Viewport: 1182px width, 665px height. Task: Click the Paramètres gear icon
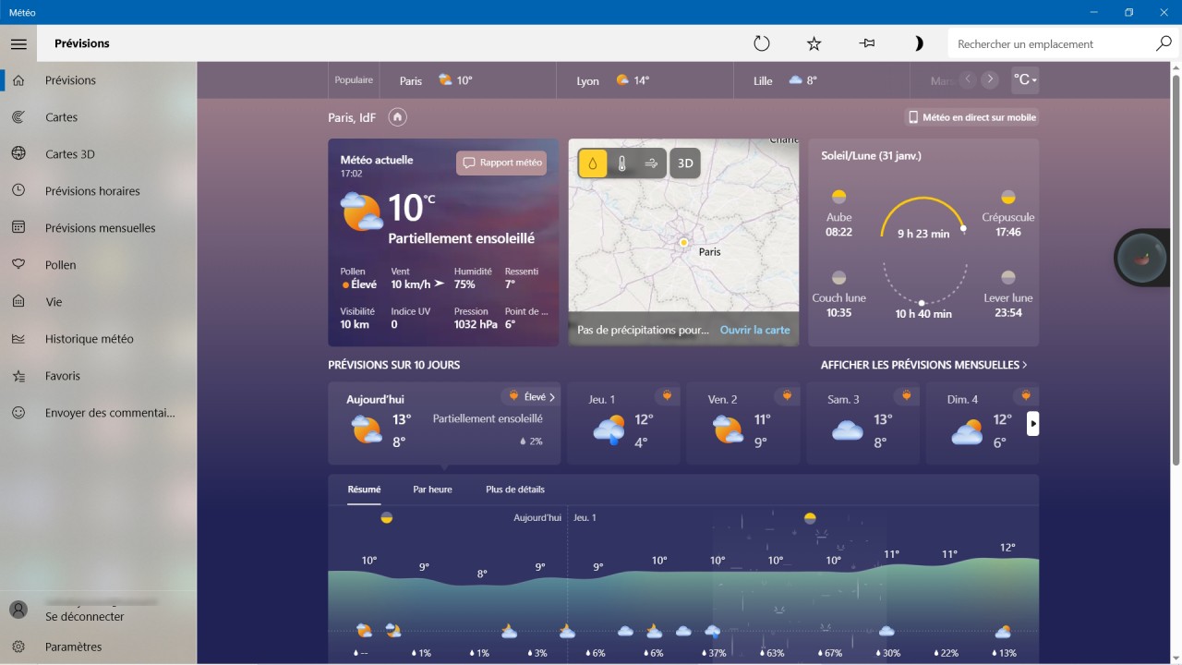click(x=18, y=647)
